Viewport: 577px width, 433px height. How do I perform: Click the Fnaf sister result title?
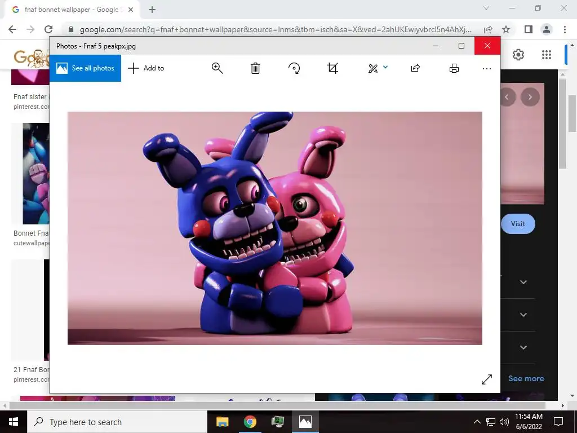tap(30, 97)
